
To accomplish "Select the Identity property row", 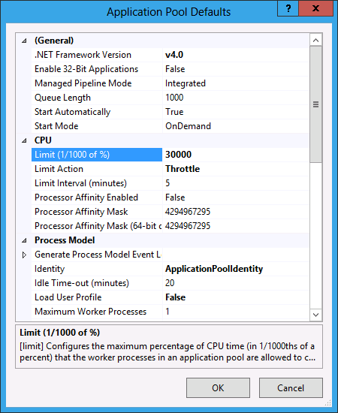I will pos(170,269).
